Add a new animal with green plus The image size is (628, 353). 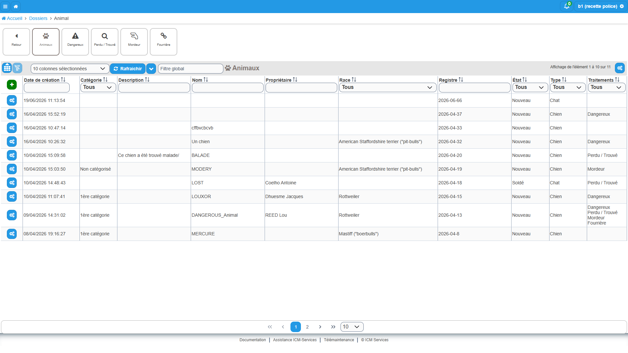[x=12, y=85]
